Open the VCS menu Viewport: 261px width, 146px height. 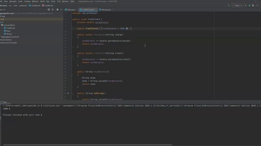[x=59, y=1]
